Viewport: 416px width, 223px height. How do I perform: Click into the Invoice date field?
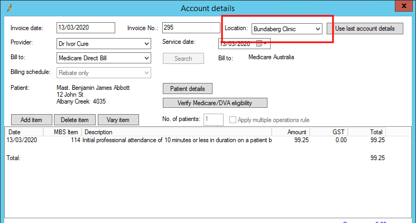[x=85, y=28]
